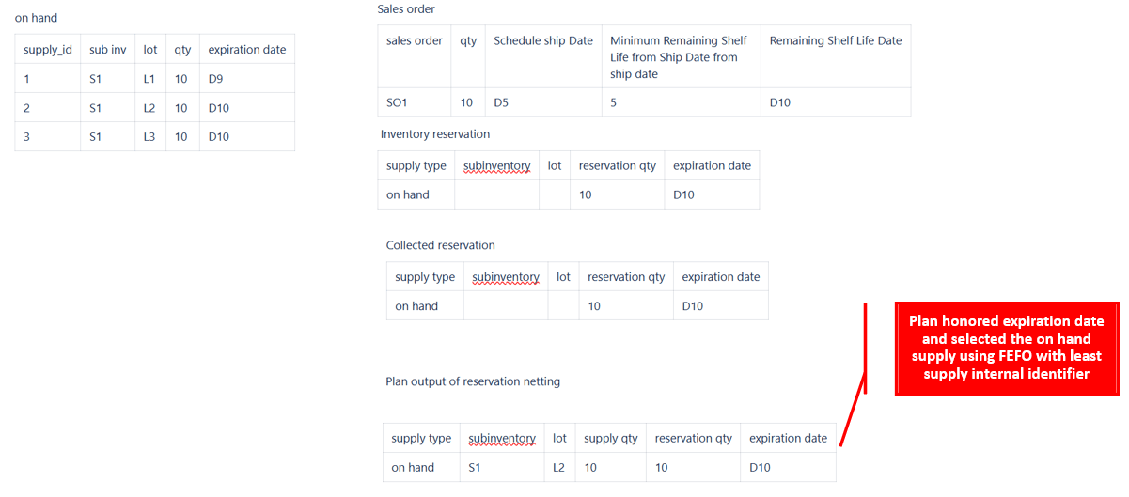Click Plan output of reservation netting heading

tap(473, 381)
